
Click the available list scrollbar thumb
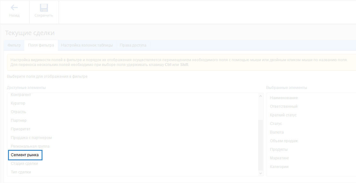[x=260, y=145]
